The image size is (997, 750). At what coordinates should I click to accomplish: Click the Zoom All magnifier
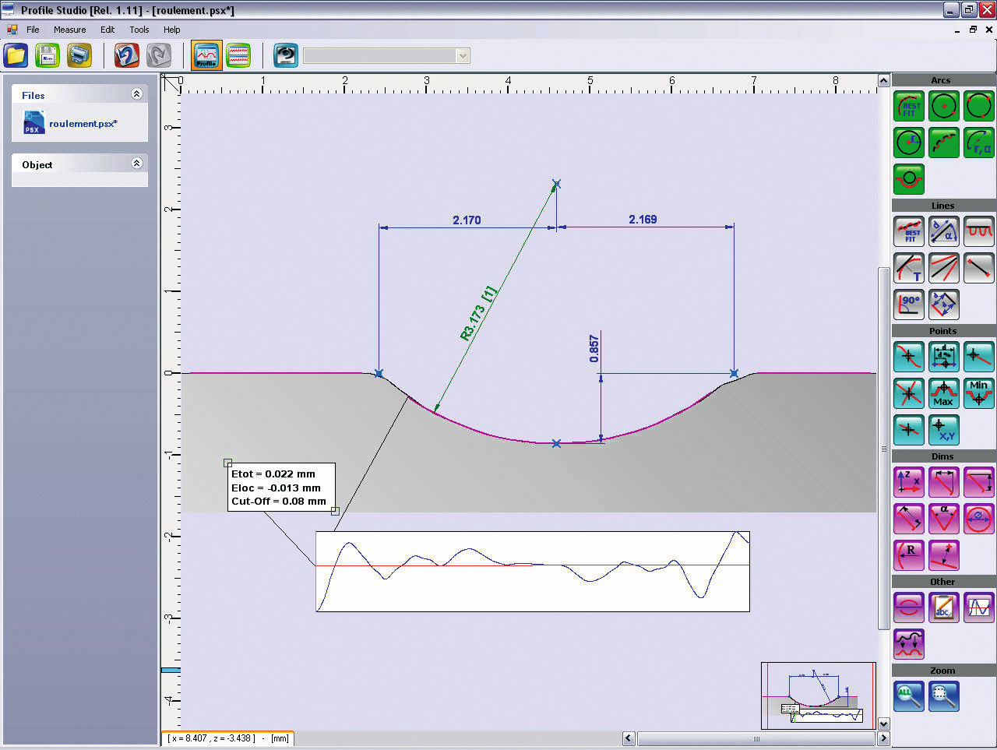point(908,695)
